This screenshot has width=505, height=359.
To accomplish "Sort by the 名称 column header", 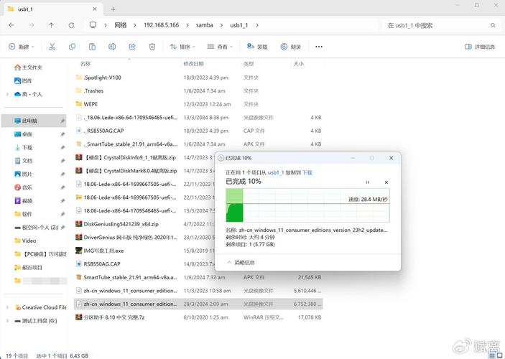I will coord(85,64).
